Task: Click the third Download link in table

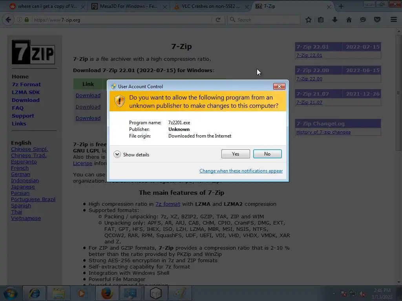Action: (x=88, y=118)
